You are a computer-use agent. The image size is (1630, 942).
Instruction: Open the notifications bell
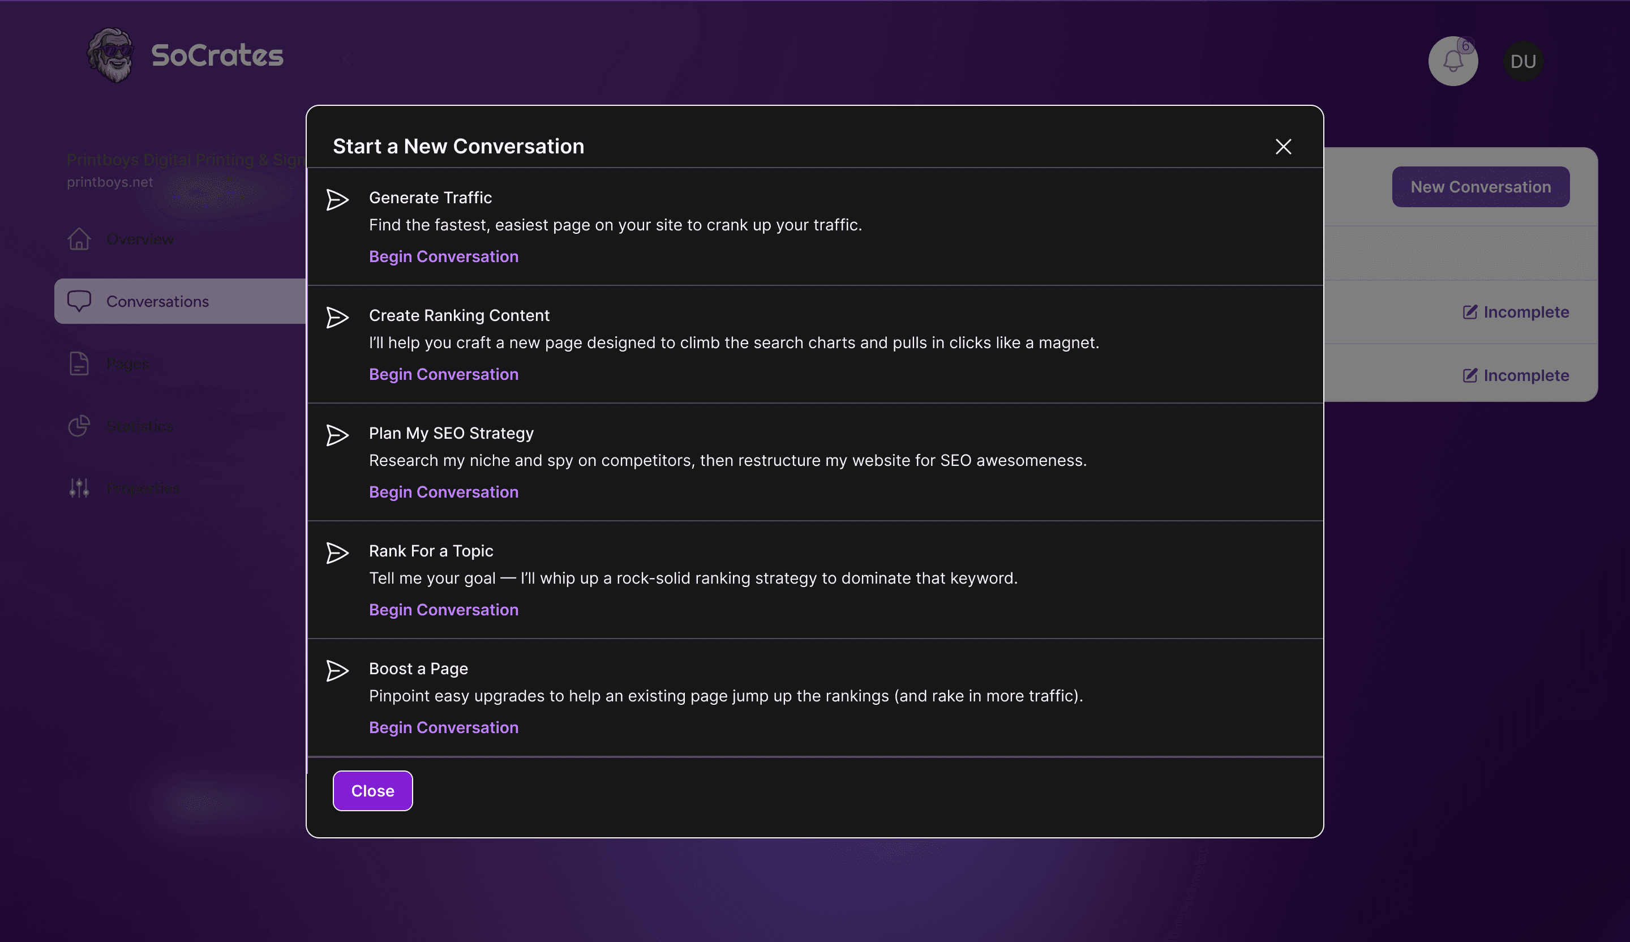tap(1452, 62)
